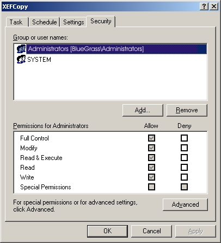The width and height of the screenshot is (221, 243).
Task: Toggle Deny for Read & Execute
Action: click(x=184, y=158)
